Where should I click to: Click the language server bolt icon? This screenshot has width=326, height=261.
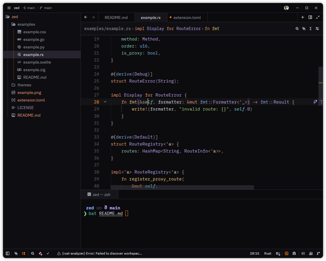coord(40,253)
